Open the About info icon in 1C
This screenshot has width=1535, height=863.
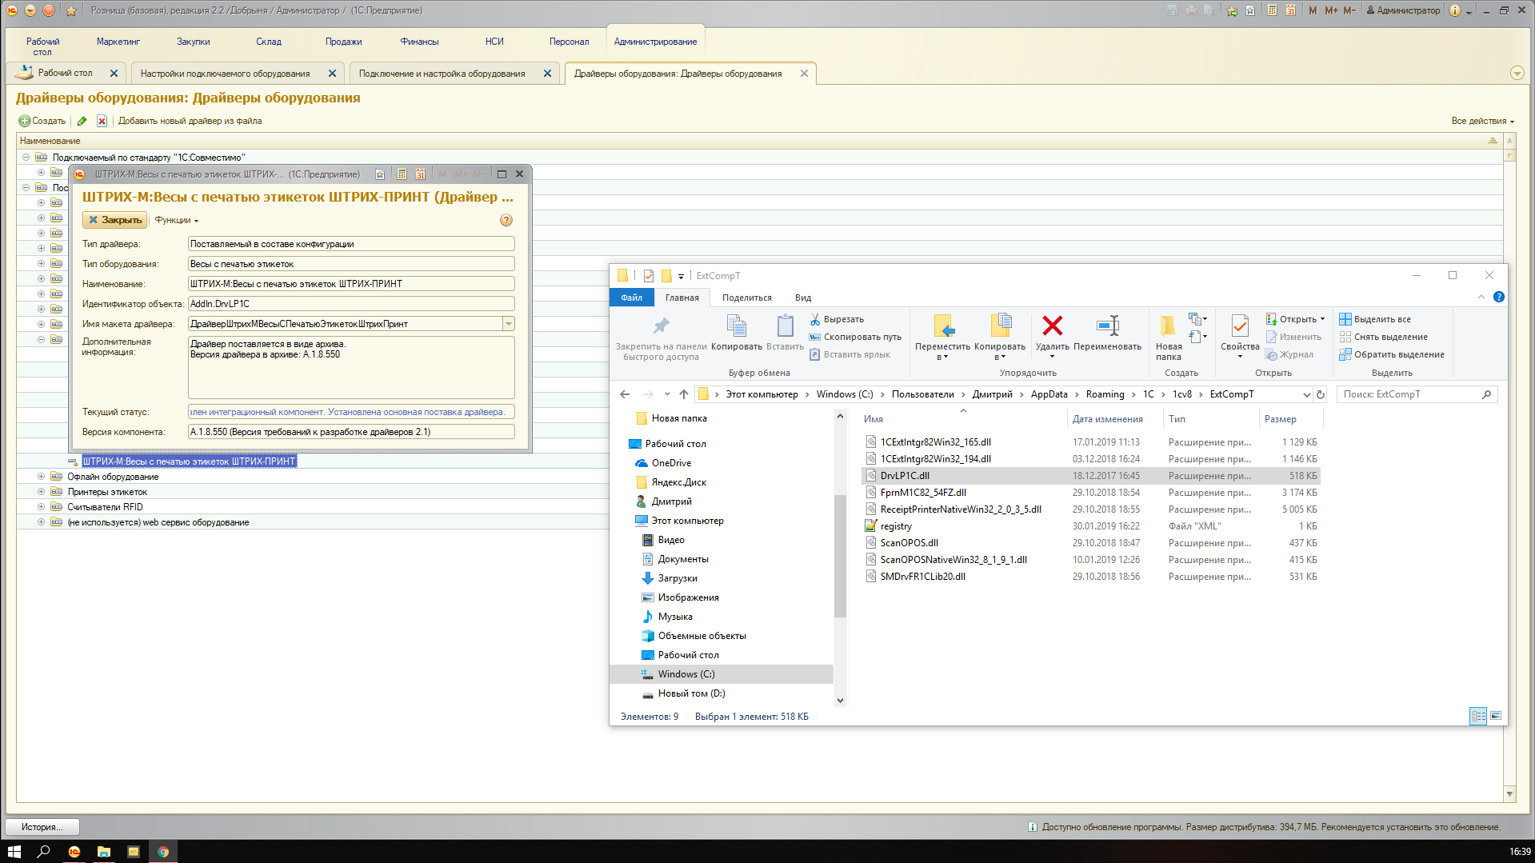click(1455, 10)
